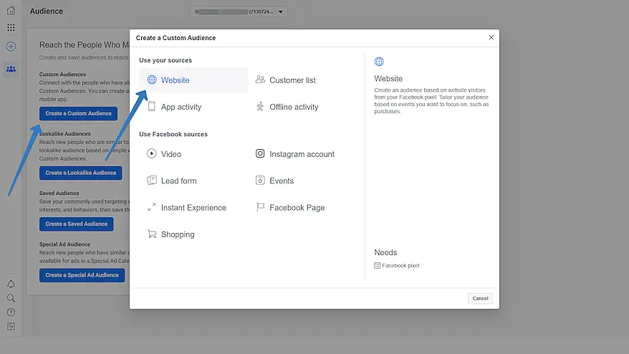This screenshot has height=354, width=629.
Task: Select Instagram account source
Action: [302, 154]
